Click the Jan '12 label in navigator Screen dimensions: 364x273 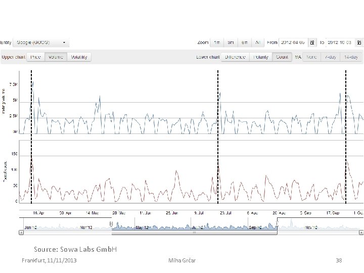point(31,227)
